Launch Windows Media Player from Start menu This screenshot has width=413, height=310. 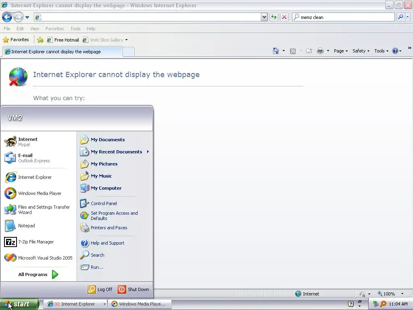[x=38, y=193]
